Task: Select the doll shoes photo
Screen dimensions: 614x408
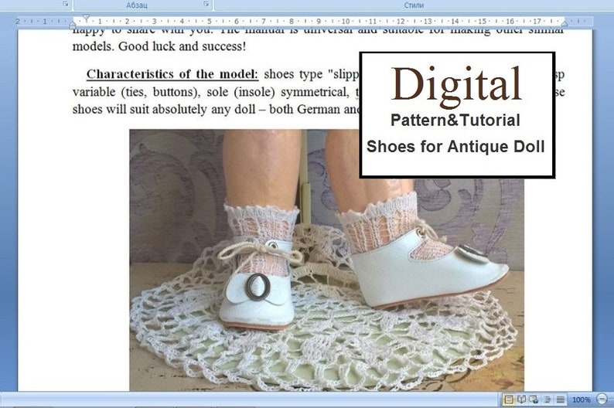Action: [326, 260]
